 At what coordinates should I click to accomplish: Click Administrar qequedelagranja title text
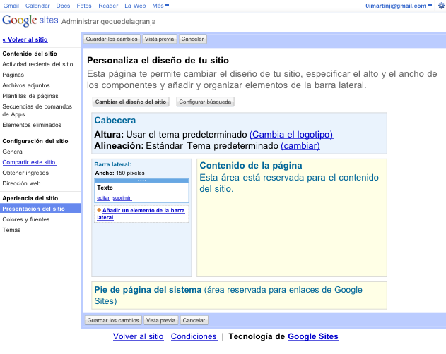(x=108, y=22)
